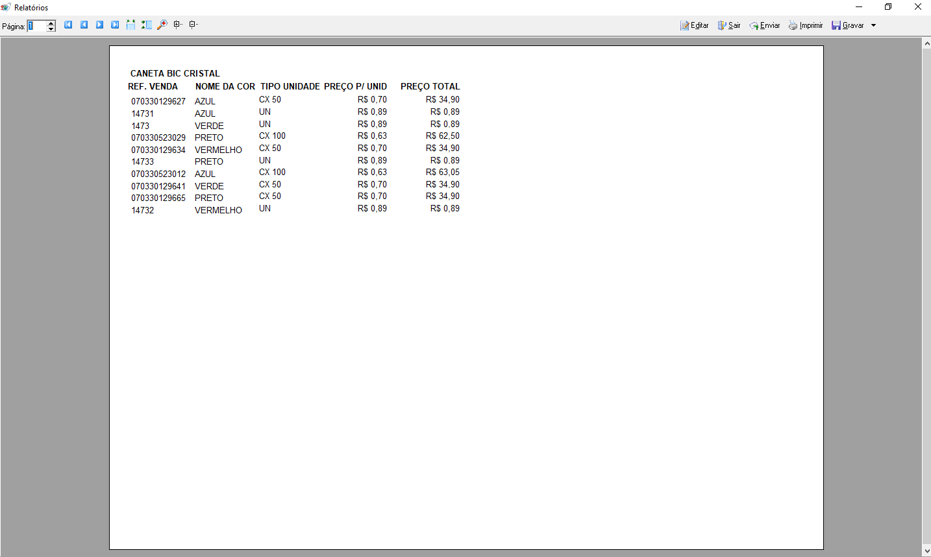
Task: Exit report via Sair button
Action: click(x=728, y=25)
